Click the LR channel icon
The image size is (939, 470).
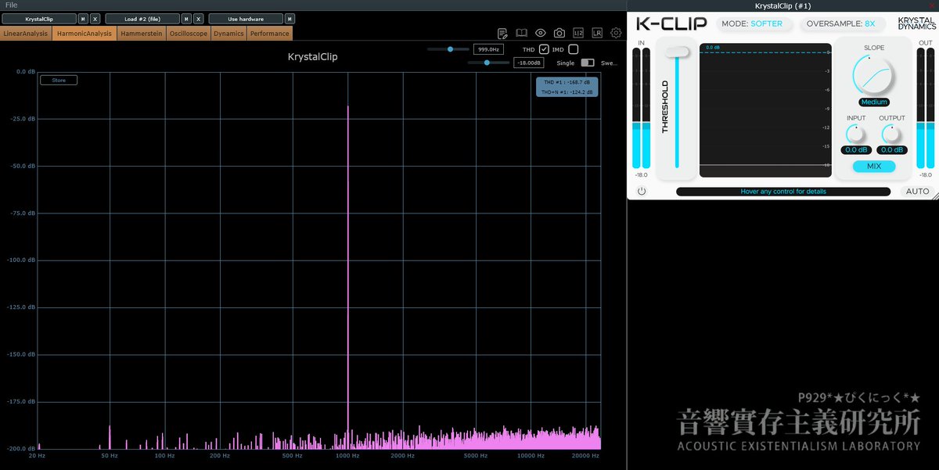click(x=597, y=33)
